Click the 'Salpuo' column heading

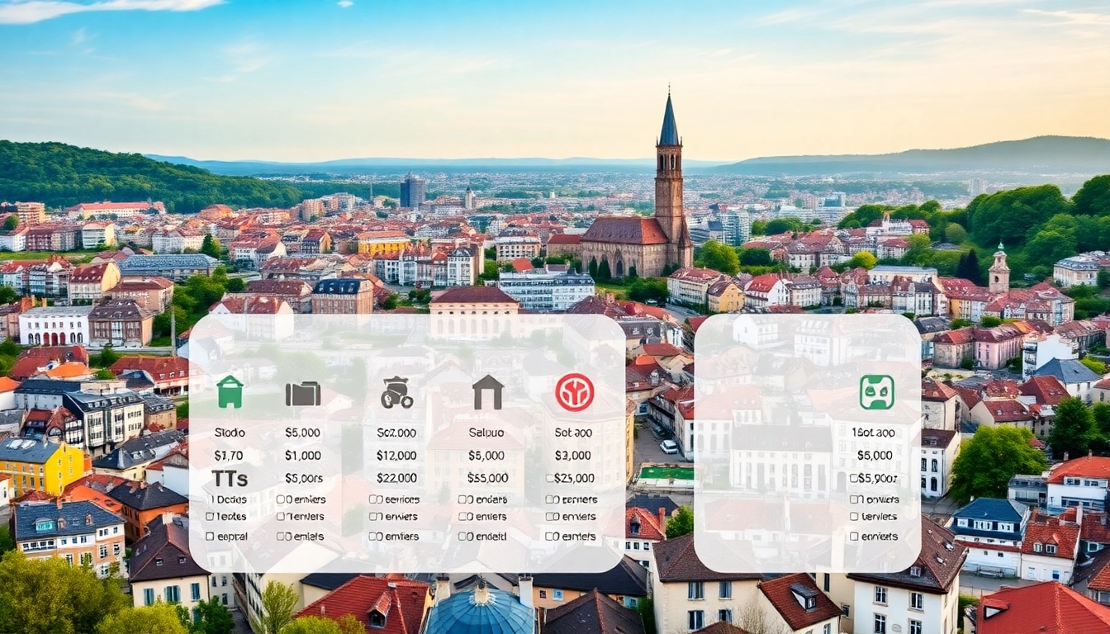click(x=487, y=433)
